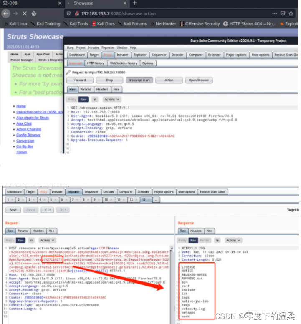This screenshot has width=301, height=324.
Task: Open page actions three-dots menu
Action: click(275, 13)
